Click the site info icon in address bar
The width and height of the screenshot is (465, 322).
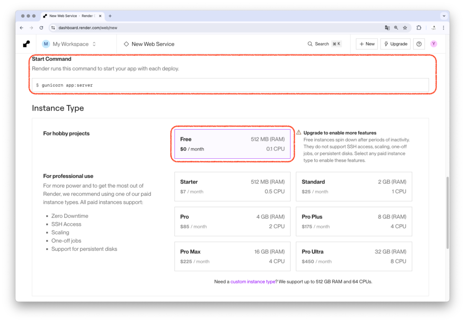coord(53,28)
